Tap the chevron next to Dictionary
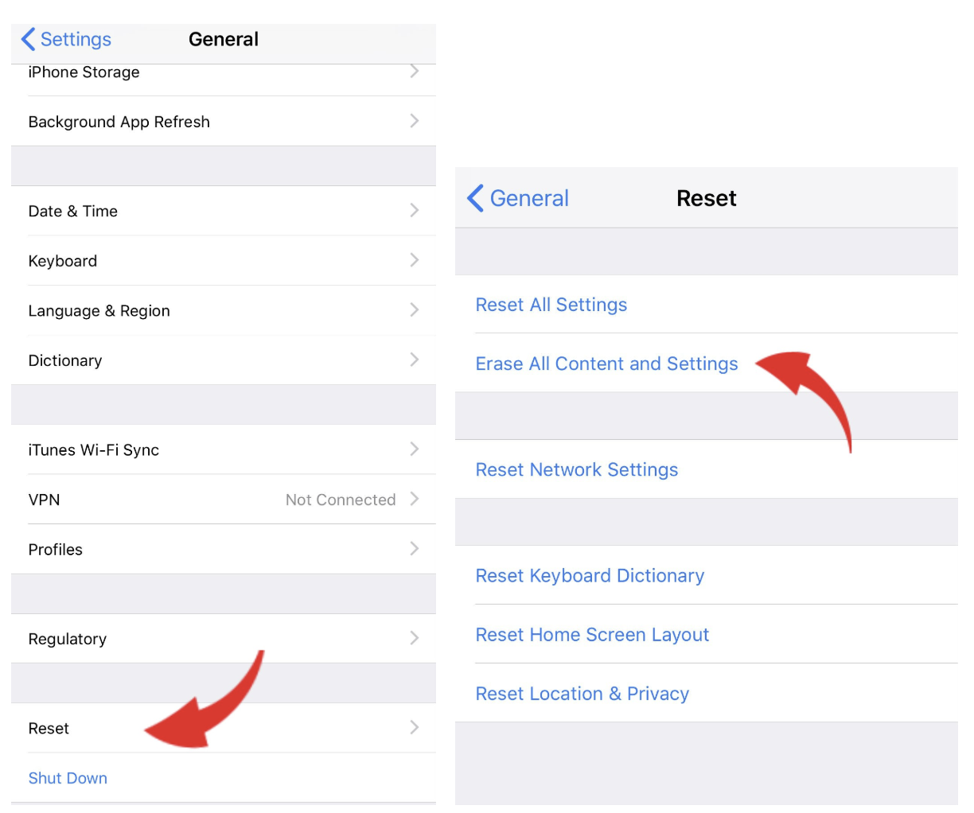Image resolution: width=974 pixels, height=813 pixels. click(414, 359)
